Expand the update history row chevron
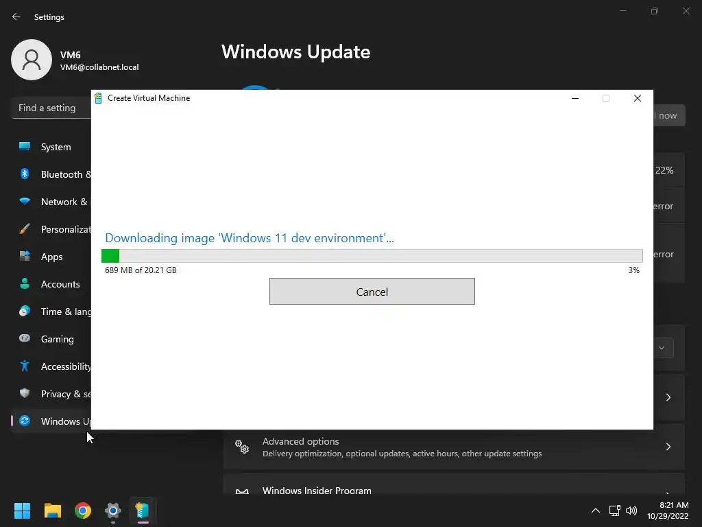This screenshot has width=702, height=527. point(668,397)
